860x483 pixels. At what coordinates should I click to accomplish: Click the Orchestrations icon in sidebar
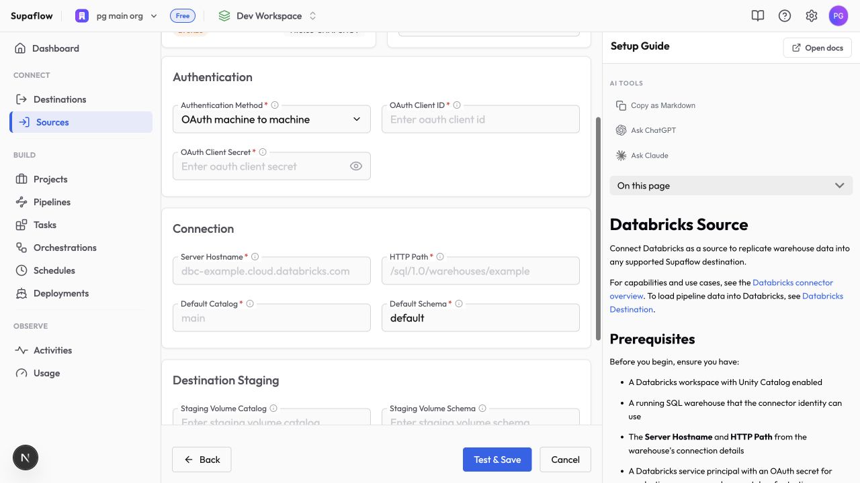click(21, 248)
